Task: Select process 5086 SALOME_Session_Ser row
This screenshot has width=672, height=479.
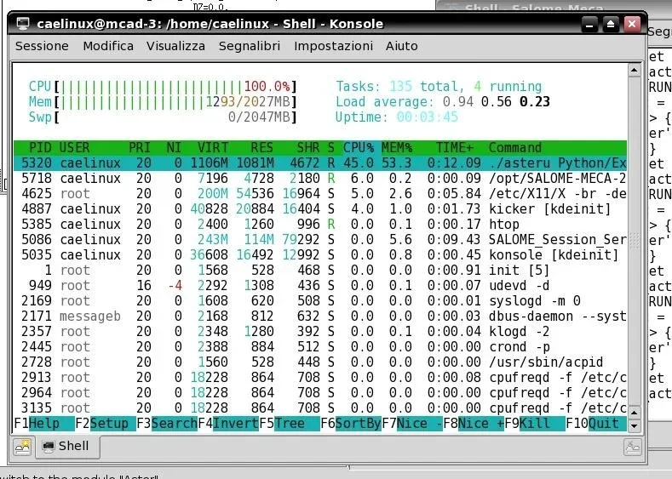Action: click(320, 240)
